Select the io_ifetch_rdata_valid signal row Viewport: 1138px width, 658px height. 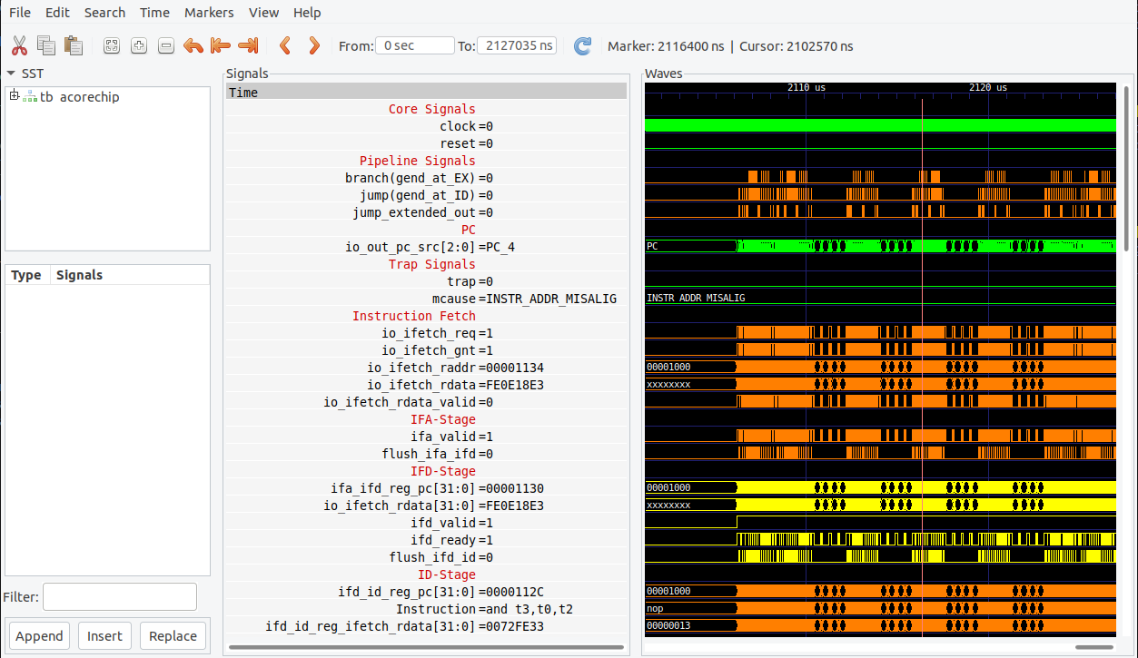(426, 402)
